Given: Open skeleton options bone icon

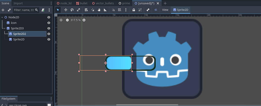Looking at the screenshot, I should pyautogui.click(x=148, y=10).
